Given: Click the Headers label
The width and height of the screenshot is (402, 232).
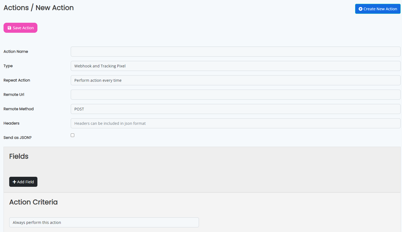Looking at the screenshot, I should click(x=11, y=123).
